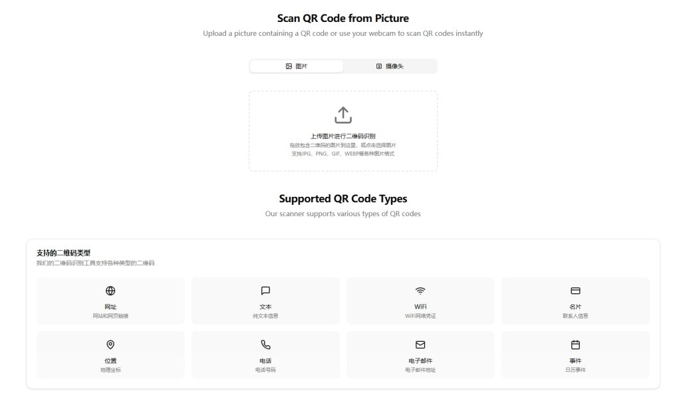Click the phone handset icon for 电话
The image size is (681, 397).
[265, 344]
